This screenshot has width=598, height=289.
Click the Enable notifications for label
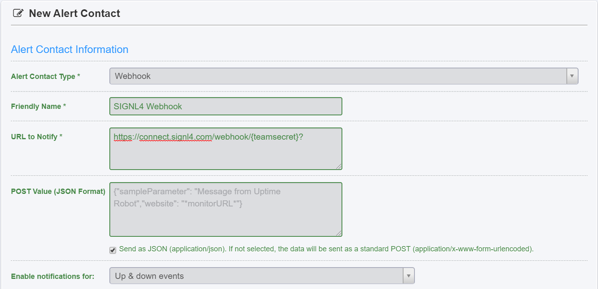(53, 276)
